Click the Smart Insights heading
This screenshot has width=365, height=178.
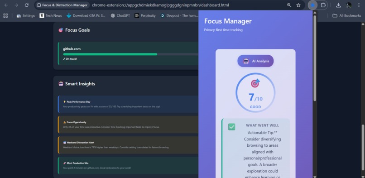80,84
